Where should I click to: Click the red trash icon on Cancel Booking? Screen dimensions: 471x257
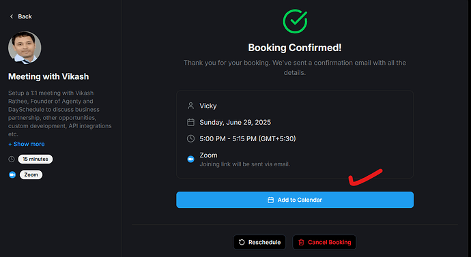coord(301,242)
